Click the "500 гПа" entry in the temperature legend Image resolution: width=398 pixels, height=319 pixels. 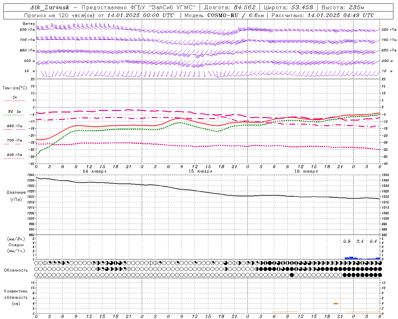pos(14,155)
